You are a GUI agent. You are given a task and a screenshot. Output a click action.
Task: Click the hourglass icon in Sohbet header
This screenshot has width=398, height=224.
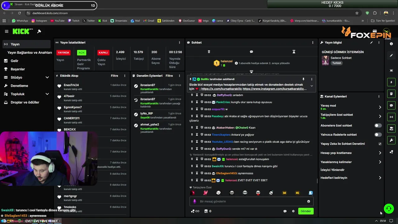coord(294,52)
